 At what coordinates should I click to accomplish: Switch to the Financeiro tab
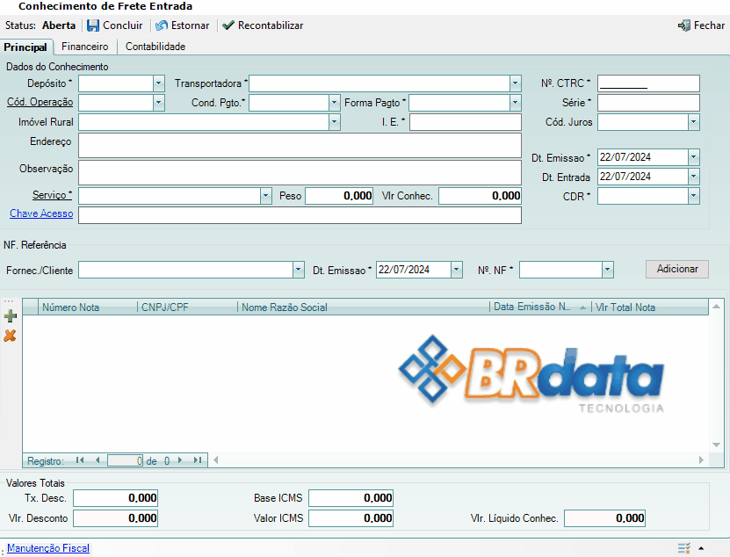(x=85, y=47)
